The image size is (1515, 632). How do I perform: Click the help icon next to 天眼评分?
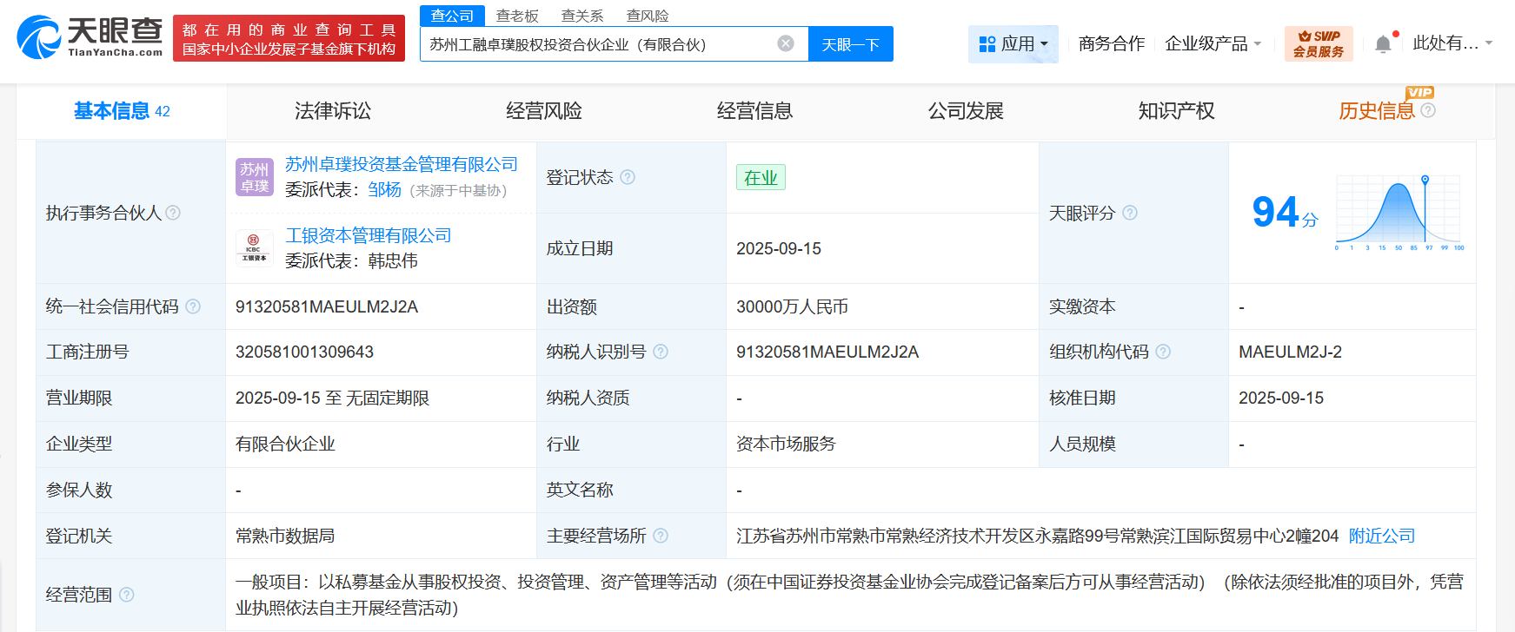click(x=1130, y=213)
